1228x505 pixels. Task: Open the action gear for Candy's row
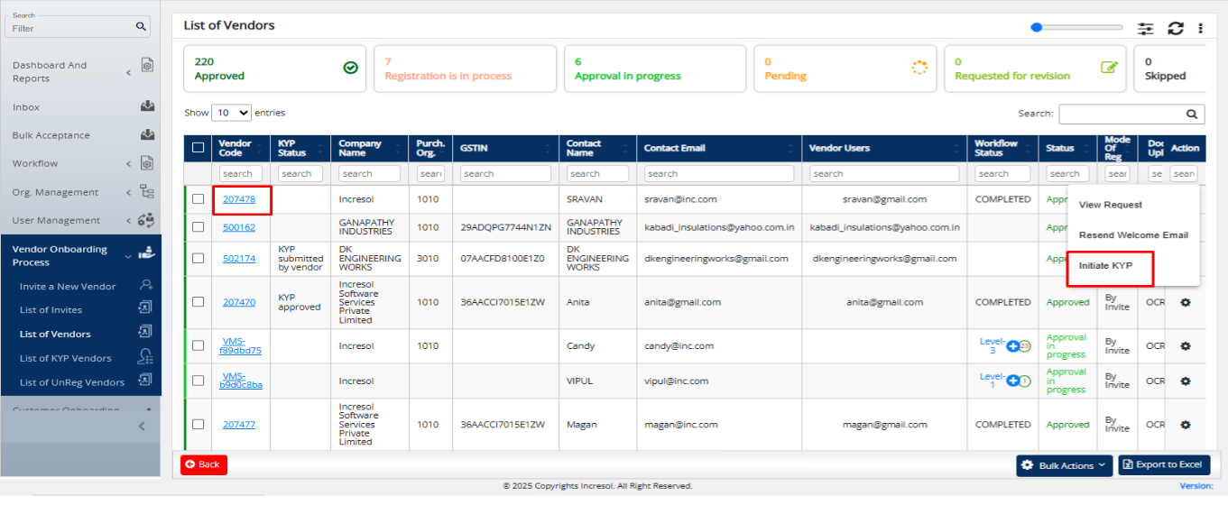pos(1186,345)
